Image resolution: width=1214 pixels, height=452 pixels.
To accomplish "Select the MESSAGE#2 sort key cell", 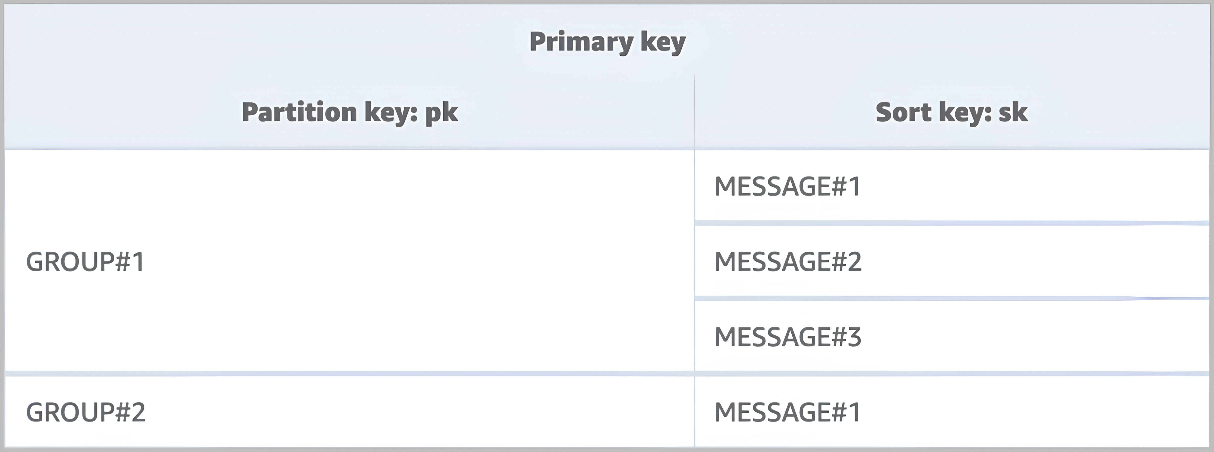I will [787, 262].
